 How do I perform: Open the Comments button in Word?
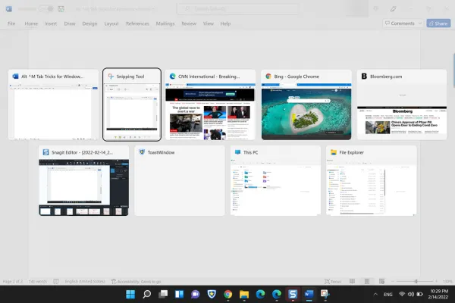point(400,23)
